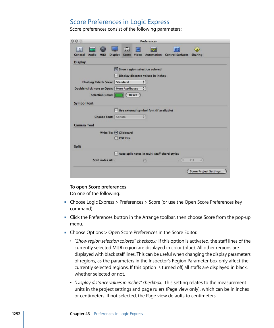Select the Audio preferences icon
Screen dimensions: 274x328
(92, 51)
